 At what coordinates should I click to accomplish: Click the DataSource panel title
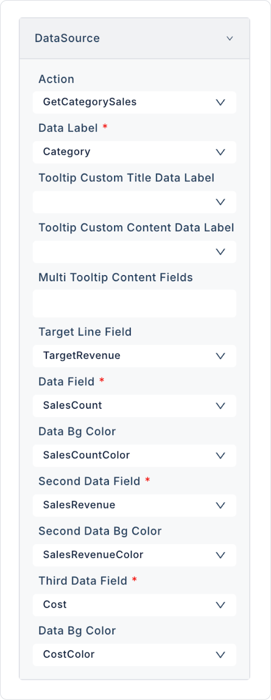coord(67,38)
